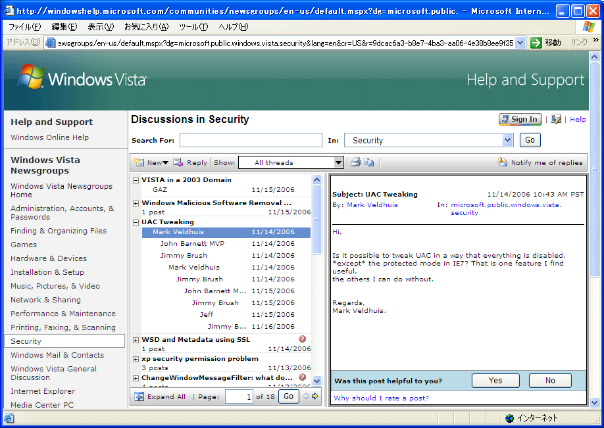Click Yes for post helpful
Image resolution: width=604 pixels, height=428 pixels.
tap(495, 381)
